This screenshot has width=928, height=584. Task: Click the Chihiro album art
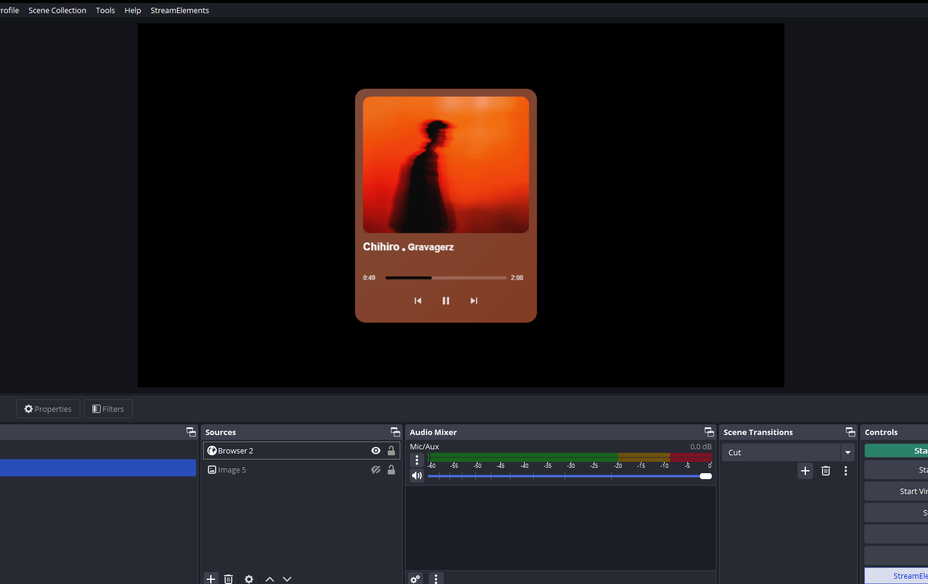pos(446,164)
